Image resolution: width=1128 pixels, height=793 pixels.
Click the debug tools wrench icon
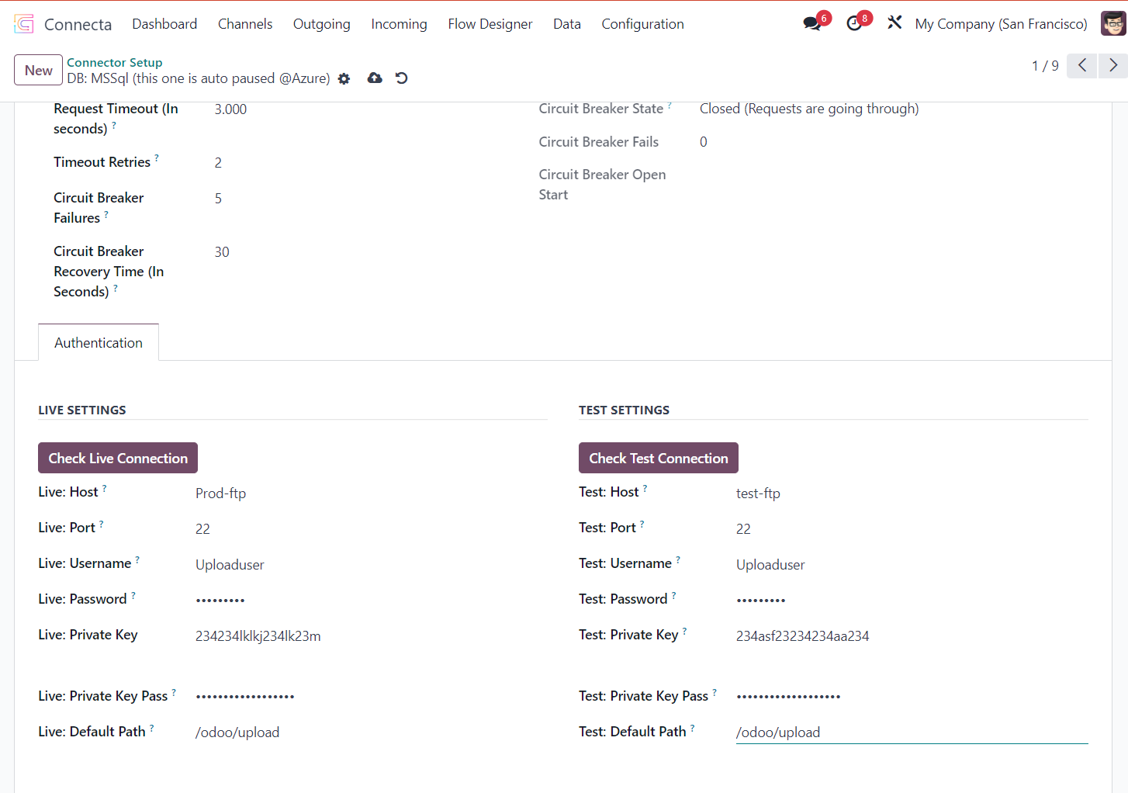pos(894,23)
